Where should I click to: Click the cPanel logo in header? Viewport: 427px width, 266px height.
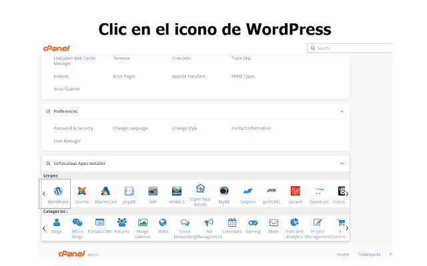tap(56, 49)
